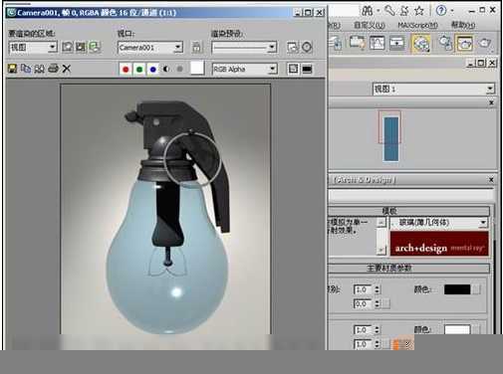The height and width of the screenshot is (374, 503).
Task: Collapse the 模板 rollout header
Action: click(x=409, y=211)
